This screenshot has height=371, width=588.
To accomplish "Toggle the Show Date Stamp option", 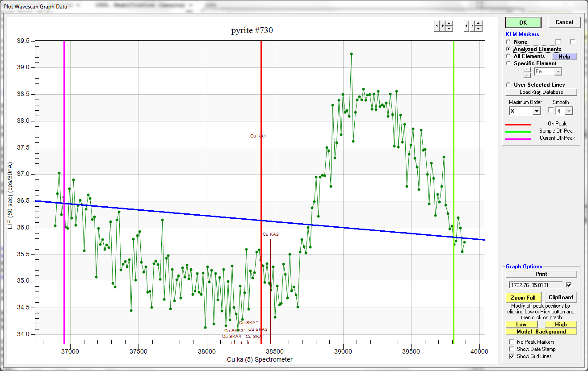I will pos(512,349).
